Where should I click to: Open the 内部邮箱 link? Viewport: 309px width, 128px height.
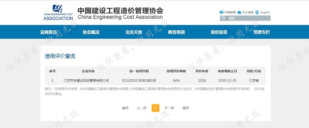tap(230, 12)
